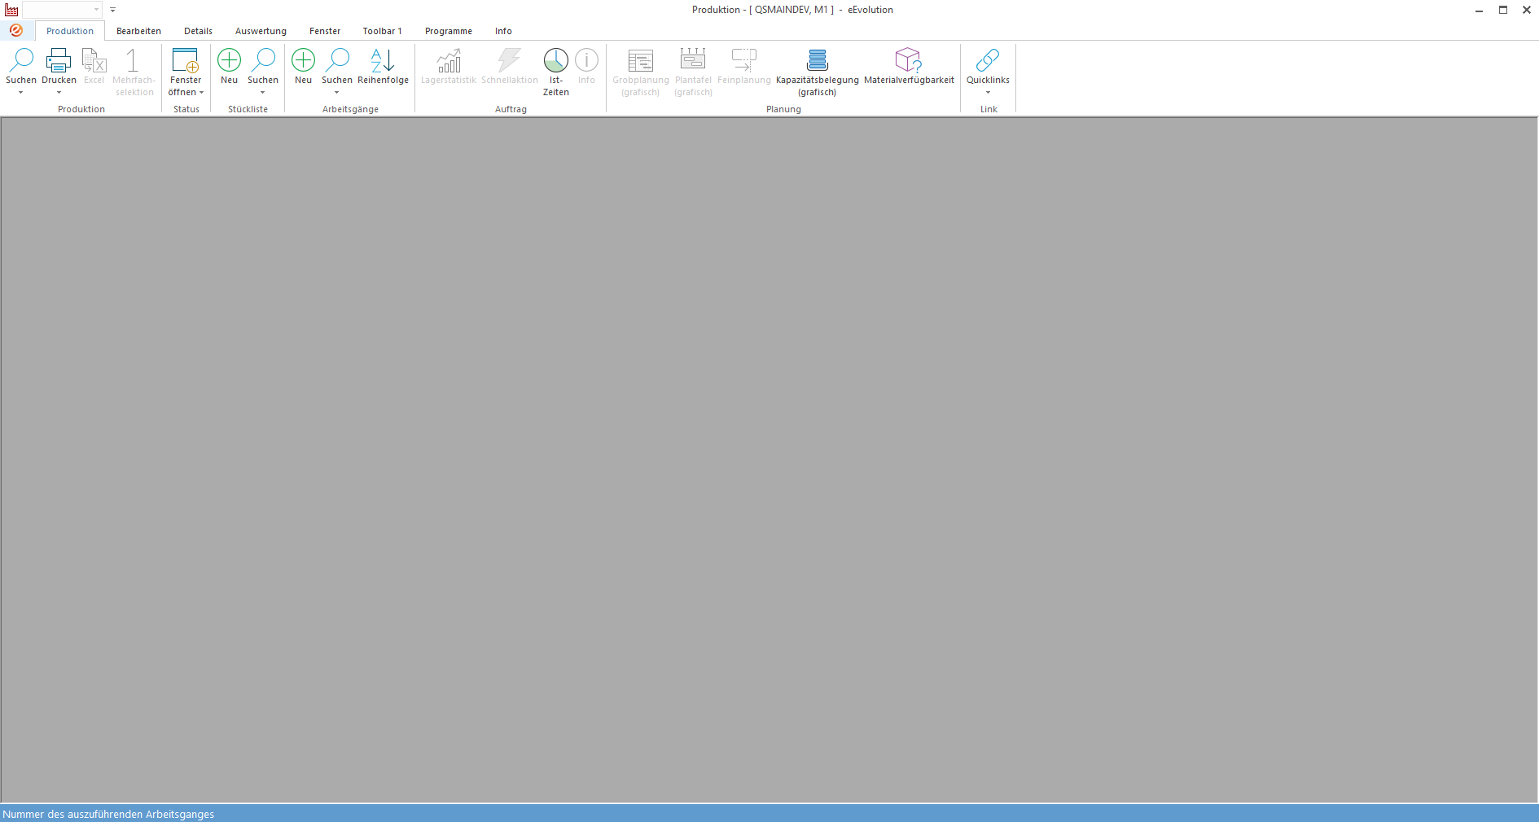
Task: Open Plantafel (grafisch) icon
Action: 693,60
